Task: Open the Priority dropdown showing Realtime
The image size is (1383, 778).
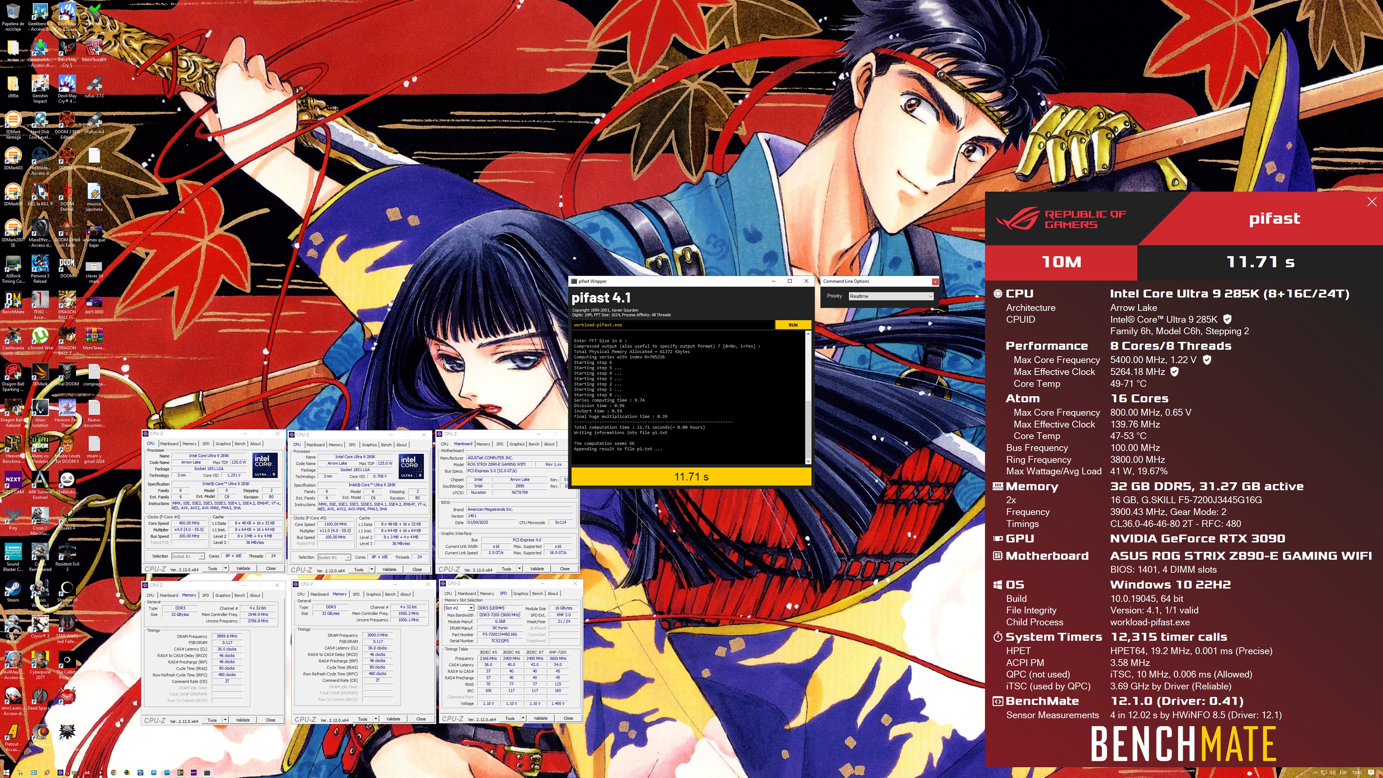Action: [891, 296]
